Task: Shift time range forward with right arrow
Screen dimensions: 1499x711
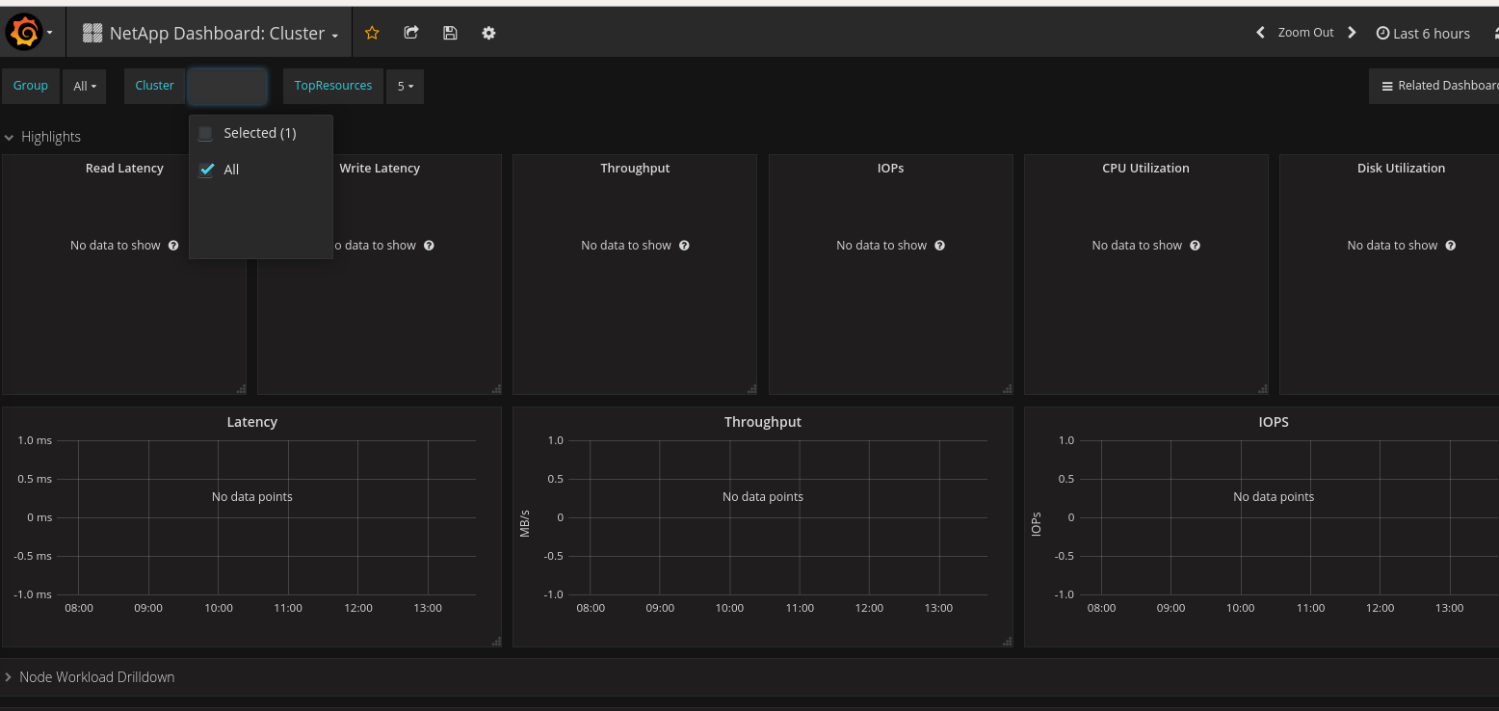Action: click(x=1352, y=33)
